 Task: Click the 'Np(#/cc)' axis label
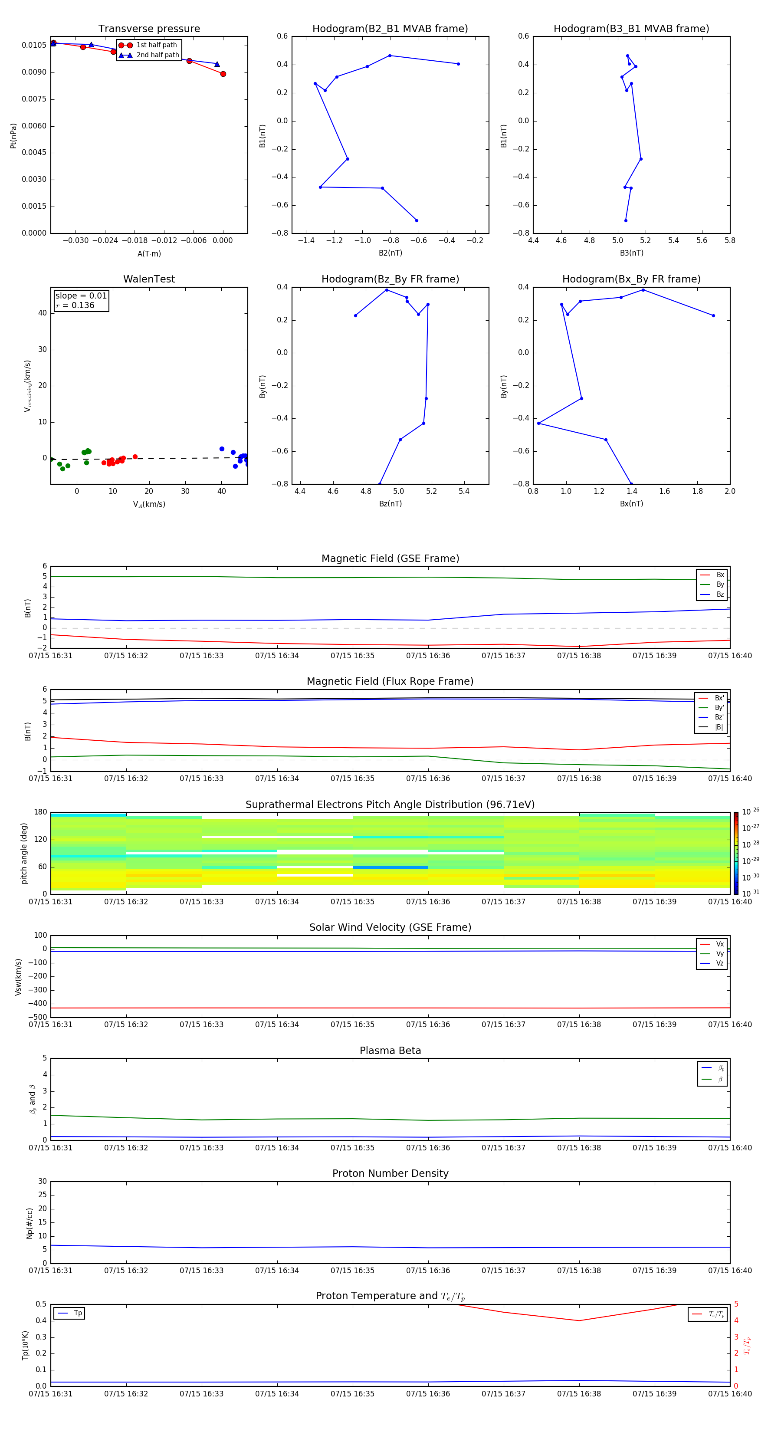pos(30,1222)
